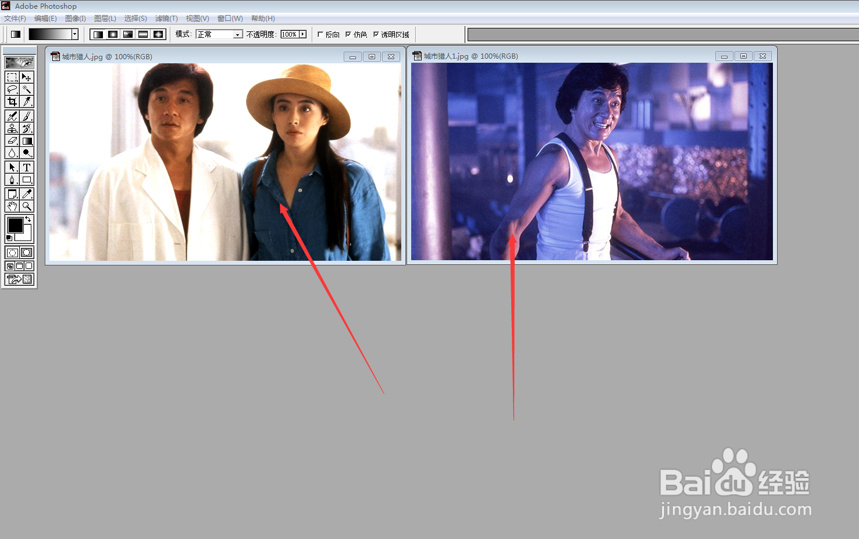Screen dimensions: 859x539
Task: Reset default foreground and background colors
Action: tap(9, 238)
